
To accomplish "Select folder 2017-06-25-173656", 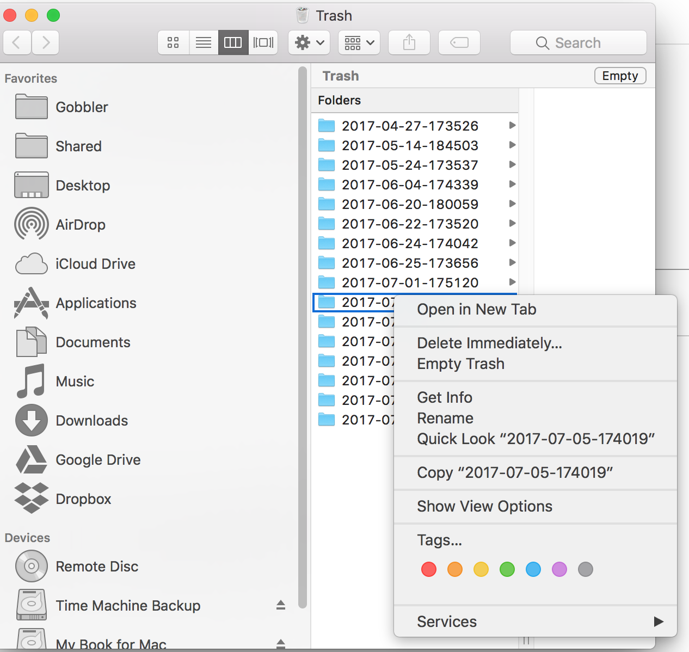I will [415, 263].
